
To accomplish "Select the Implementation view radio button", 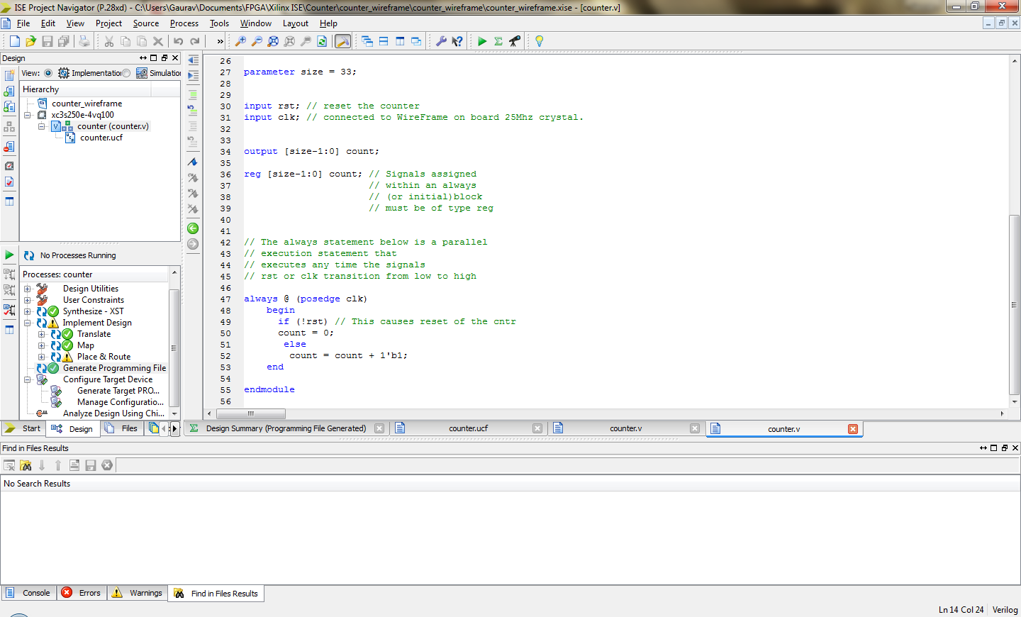I will click(x=48, y=72).
